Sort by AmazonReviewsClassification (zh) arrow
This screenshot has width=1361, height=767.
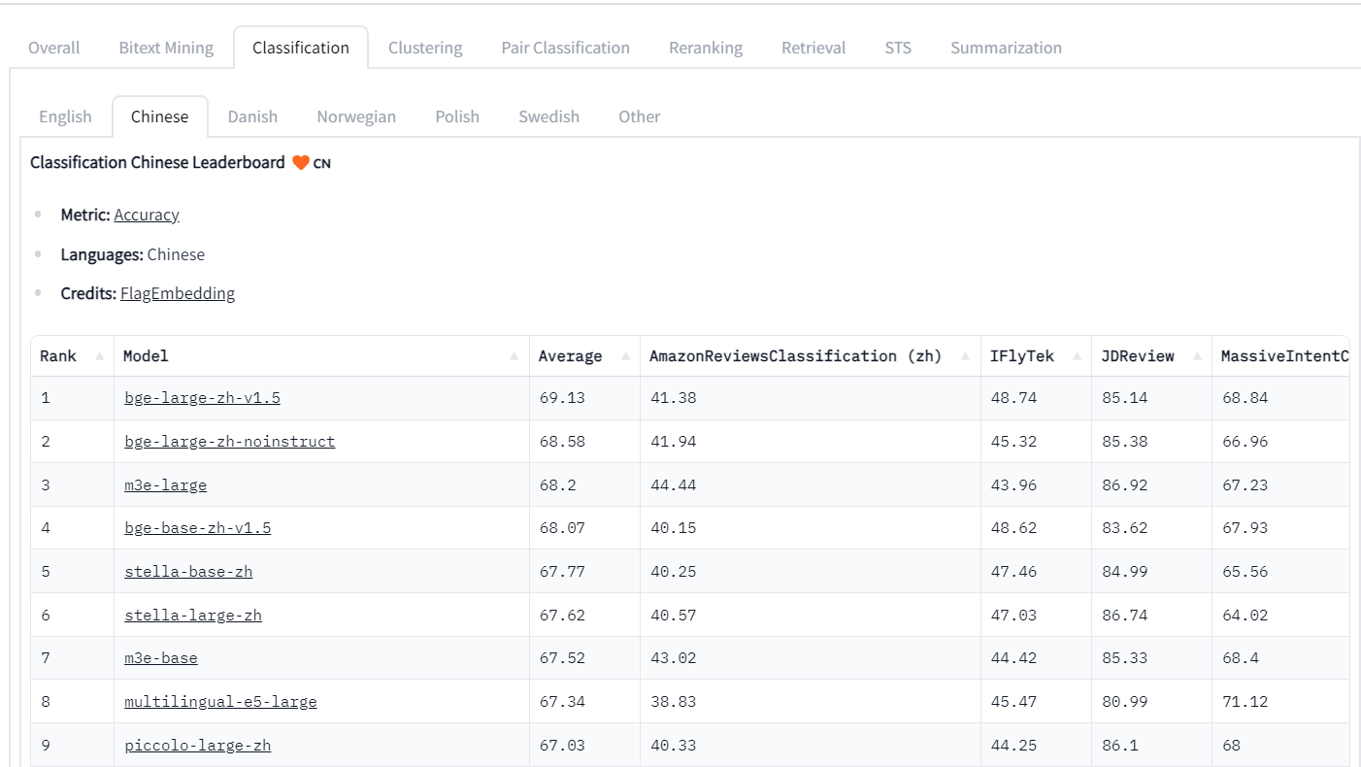click(x=966, y=356)
